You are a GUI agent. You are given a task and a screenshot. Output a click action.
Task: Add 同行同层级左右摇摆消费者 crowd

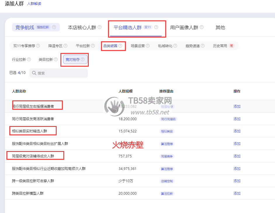(x=237, y=106)
